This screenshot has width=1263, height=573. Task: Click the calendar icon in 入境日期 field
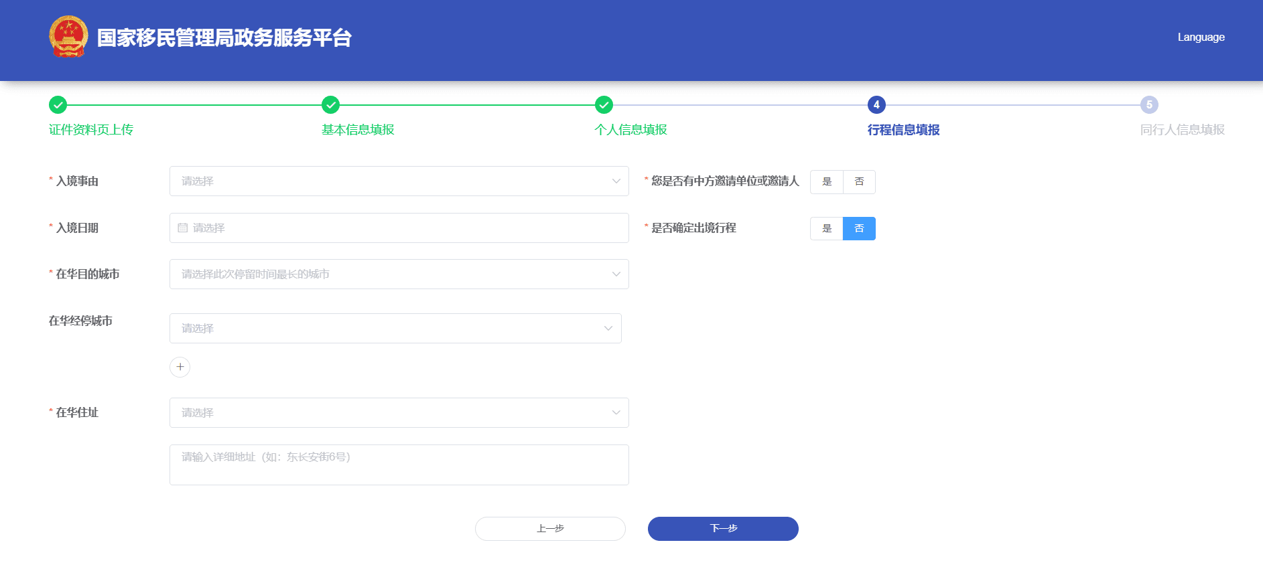click(x=182, y=228)
